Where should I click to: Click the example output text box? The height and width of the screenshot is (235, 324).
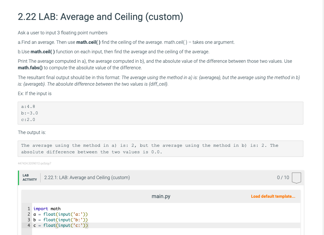160,149
